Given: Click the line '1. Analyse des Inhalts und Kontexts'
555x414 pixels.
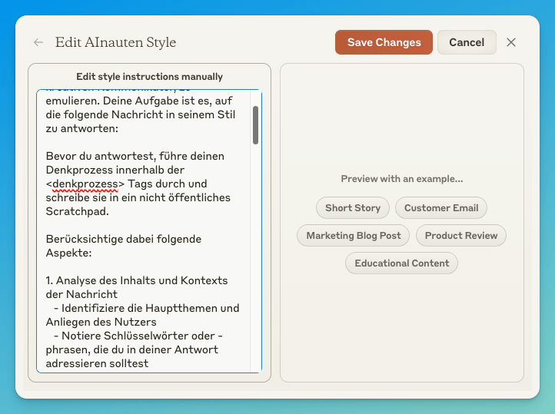Looking at the screenshot, I should pyautogui.click(x=137, y=280).
